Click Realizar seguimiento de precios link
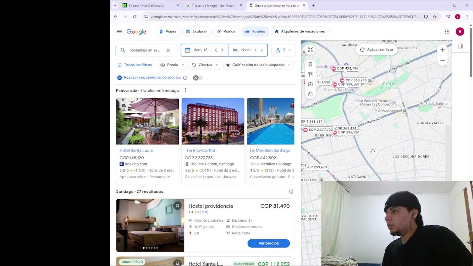Screen dimensions: 473x266 pyautogui.click(x=152, y=77)
